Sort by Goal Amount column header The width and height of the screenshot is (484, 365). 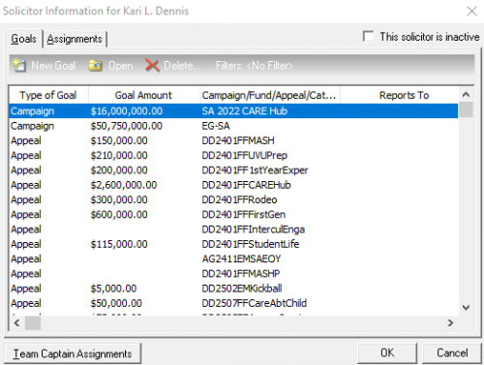point(144,95)
